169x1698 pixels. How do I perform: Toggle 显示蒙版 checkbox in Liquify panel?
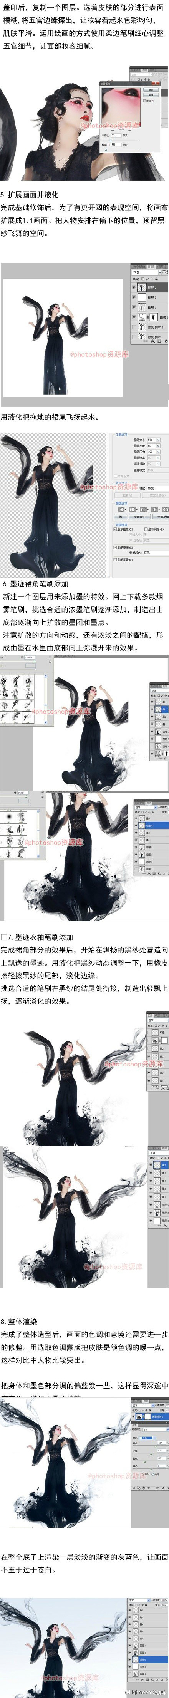(x=115, y=548)
